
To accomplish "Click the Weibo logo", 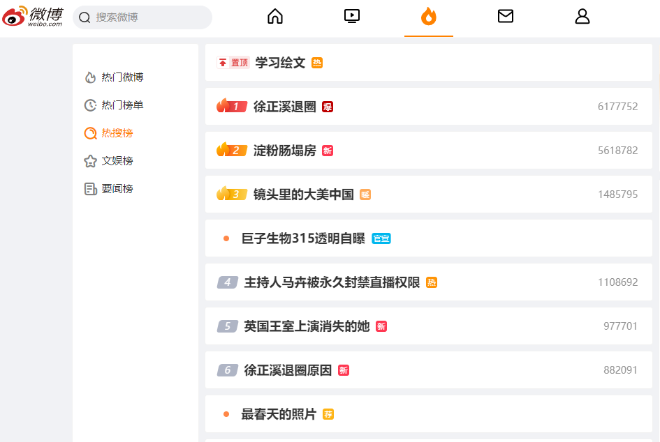I will click(32, 16).
